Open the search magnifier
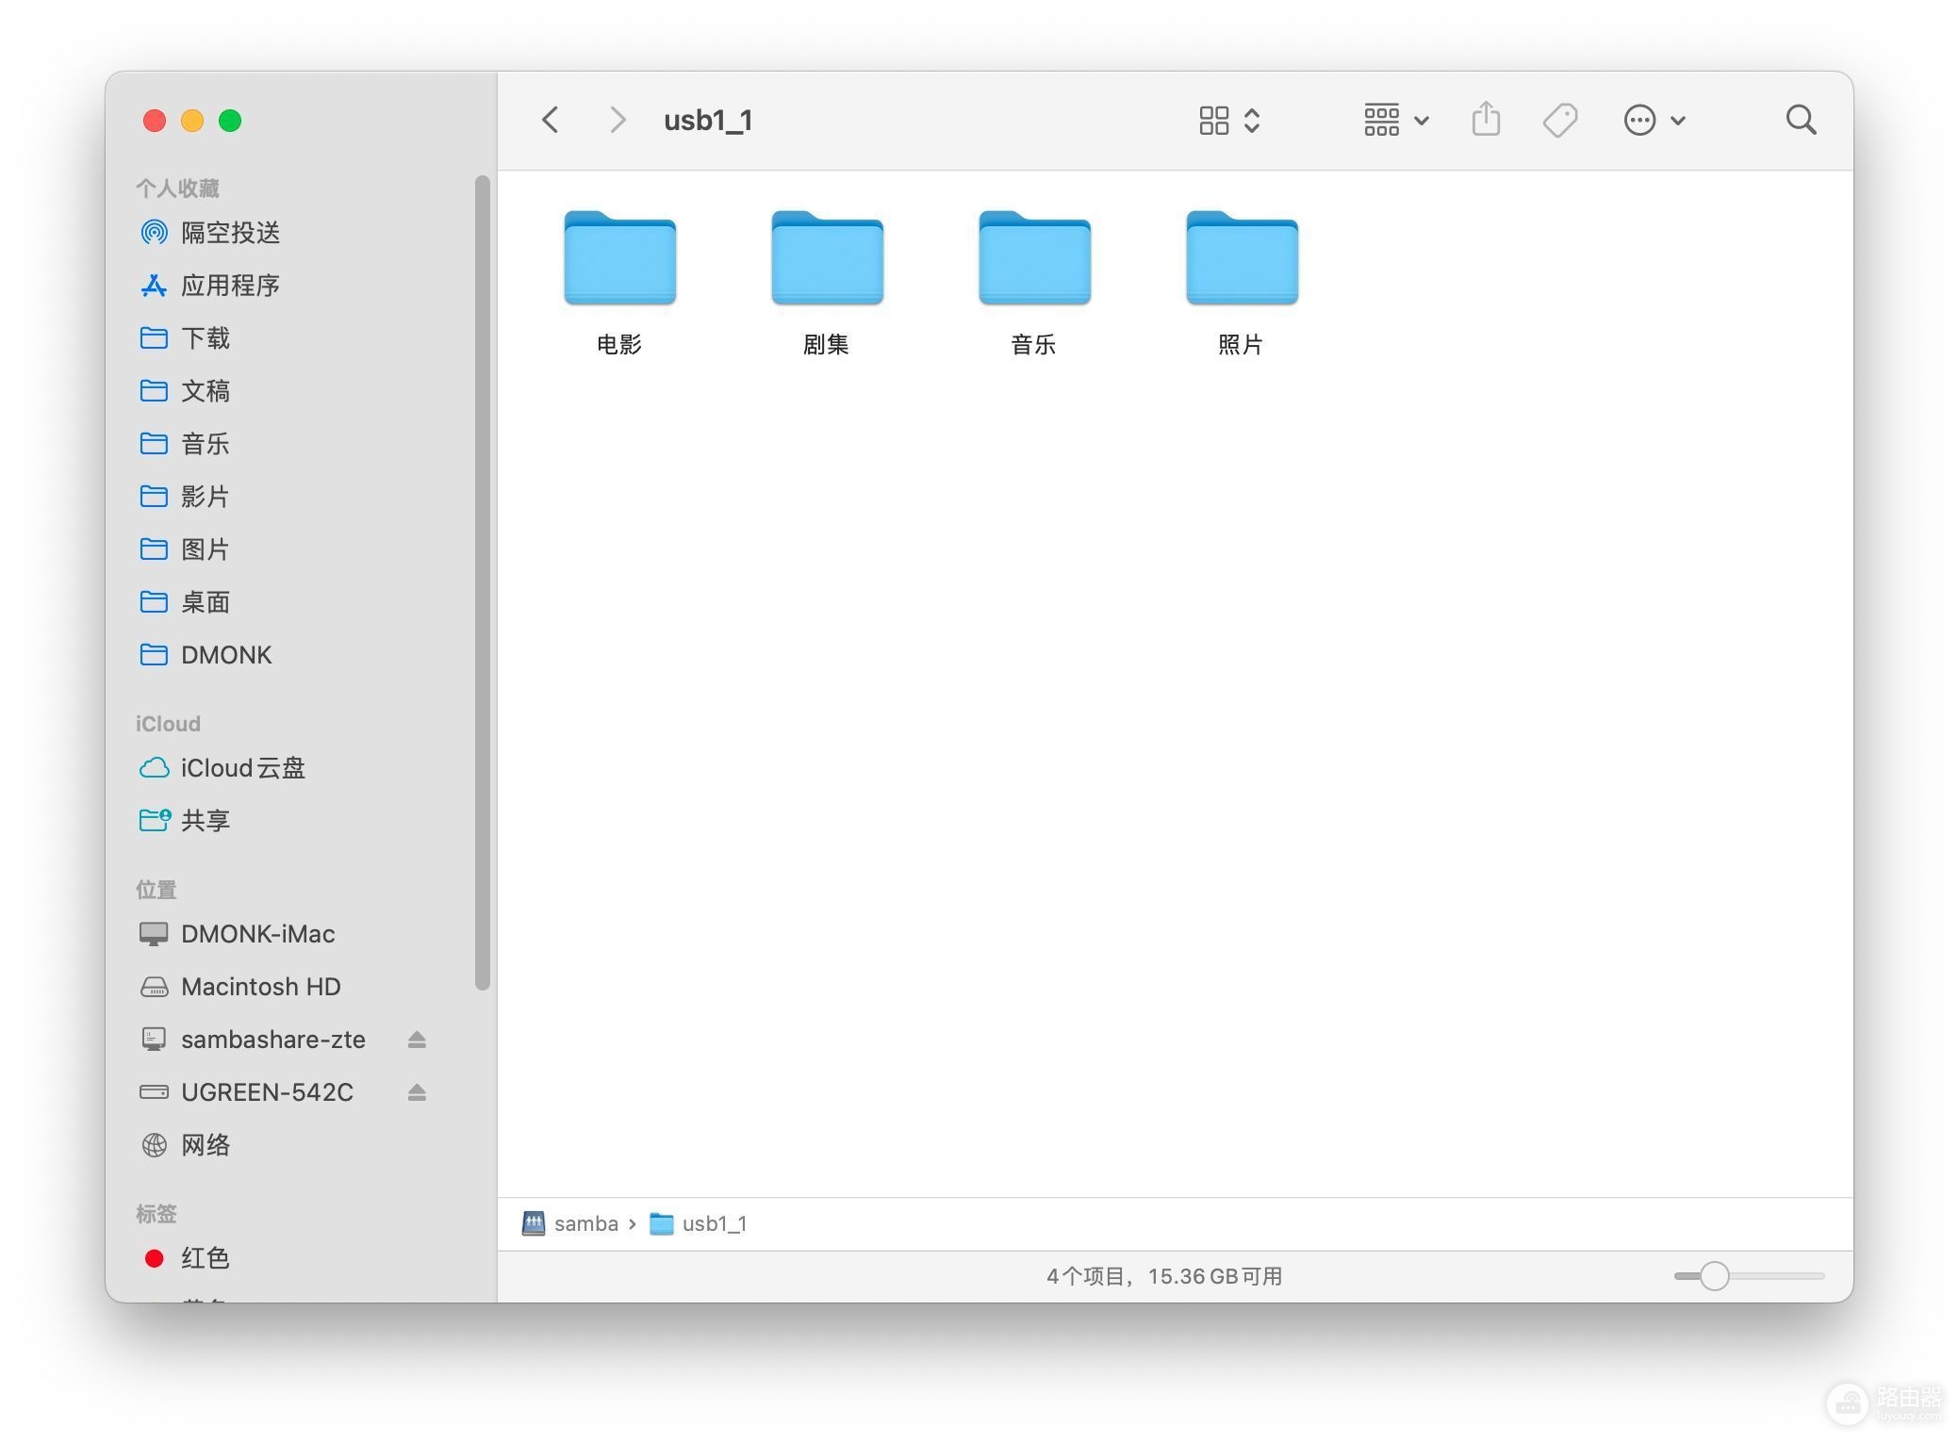Screen dimensions: 1959x1442 1801,120
